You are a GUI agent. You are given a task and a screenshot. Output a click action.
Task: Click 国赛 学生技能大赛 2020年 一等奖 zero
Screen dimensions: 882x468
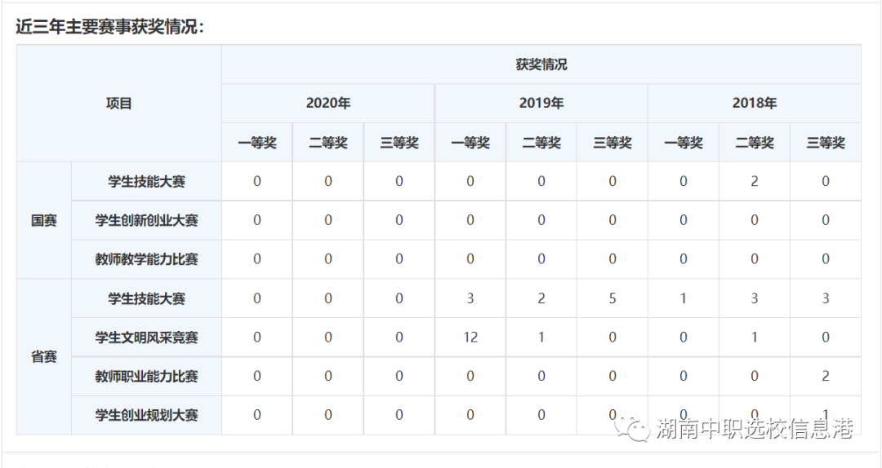click(x=257, y=182)
